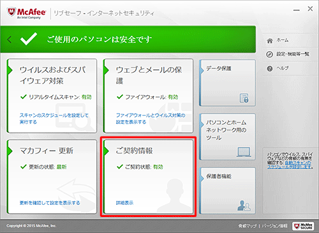Screen dimensions: 319x233
Task: Open the ヘルプ question mark icon
Action: click(x=270, y=68)
